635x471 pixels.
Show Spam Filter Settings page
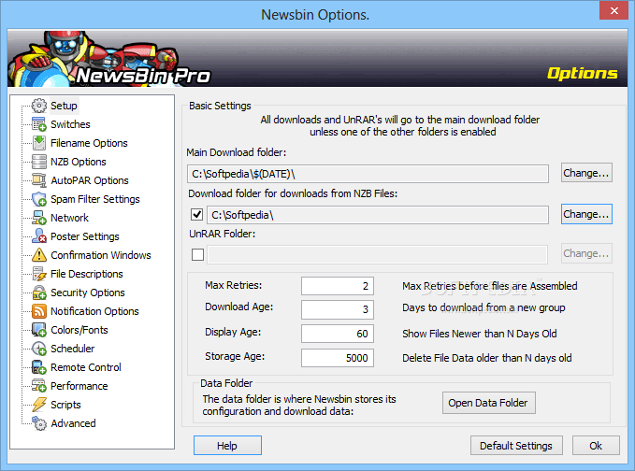tap(95, 199)
